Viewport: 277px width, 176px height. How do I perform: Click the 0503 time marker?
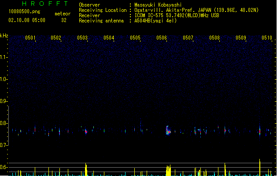click(82, 38)
